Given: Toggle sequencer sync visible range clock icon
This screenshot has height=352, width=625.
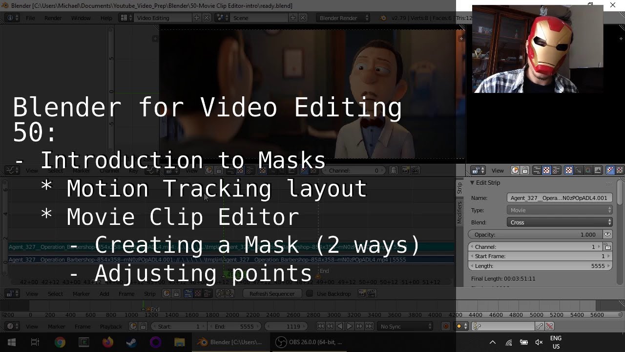Looking at the screenshot, I should click(166, 294).
